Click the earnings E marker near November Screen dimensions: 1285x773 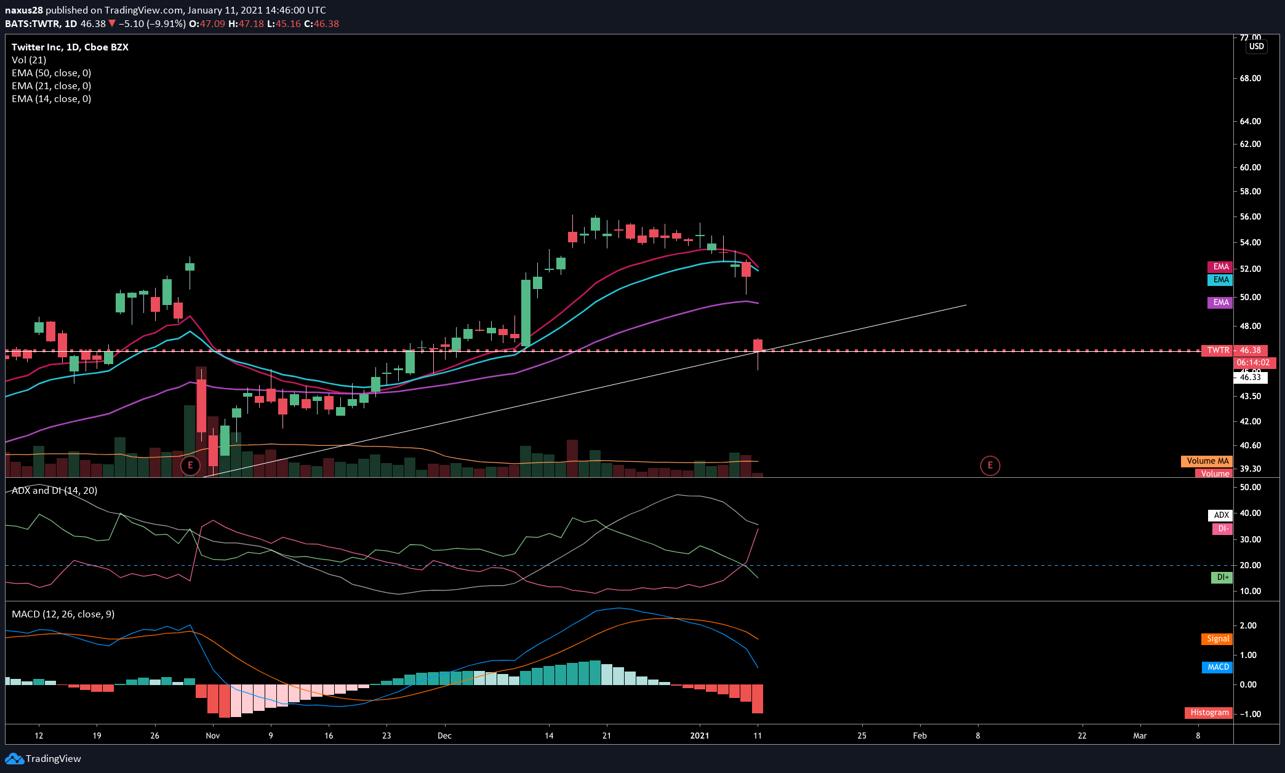tap(190, 466)
